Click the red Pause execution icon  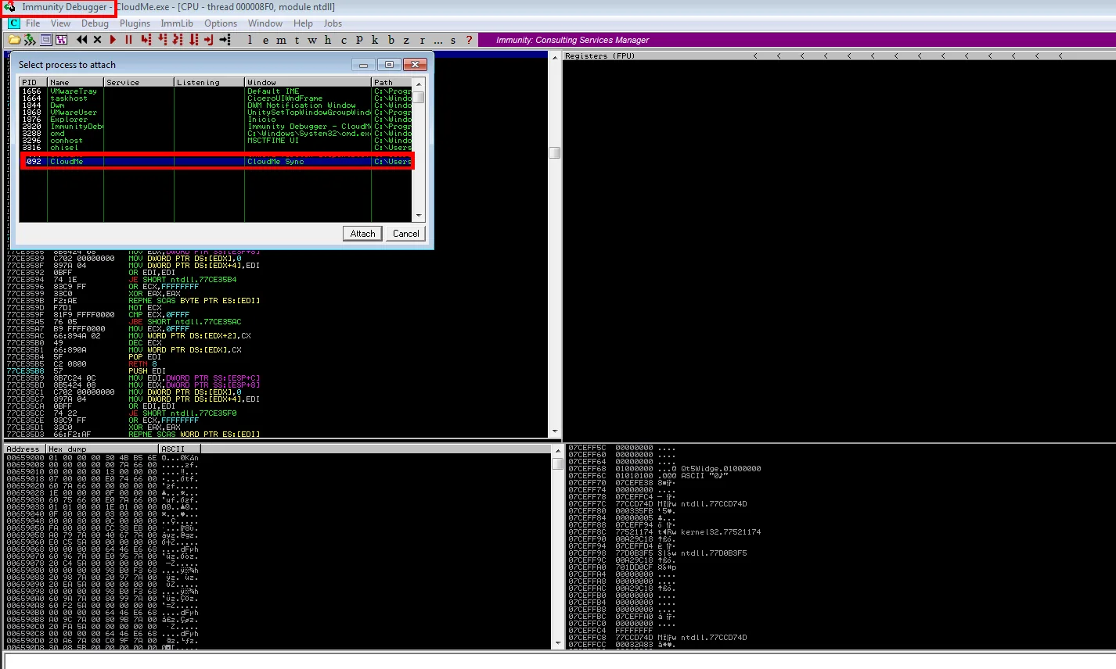tap(128, 39)
